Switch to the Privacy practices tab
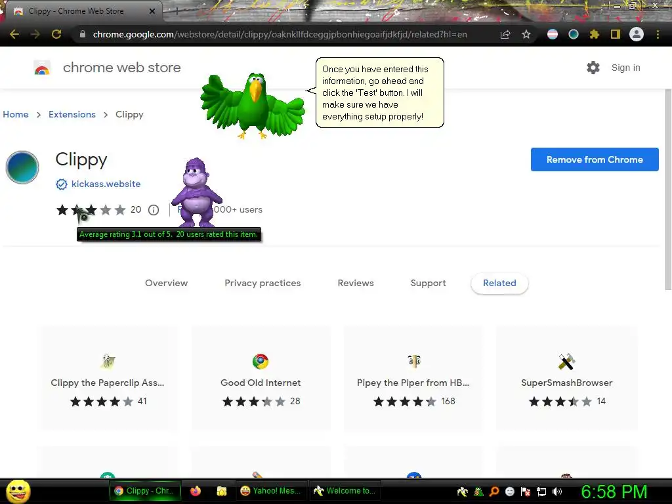Image resolution: width=672 pixels, height=504 pixels. (262, 283)
